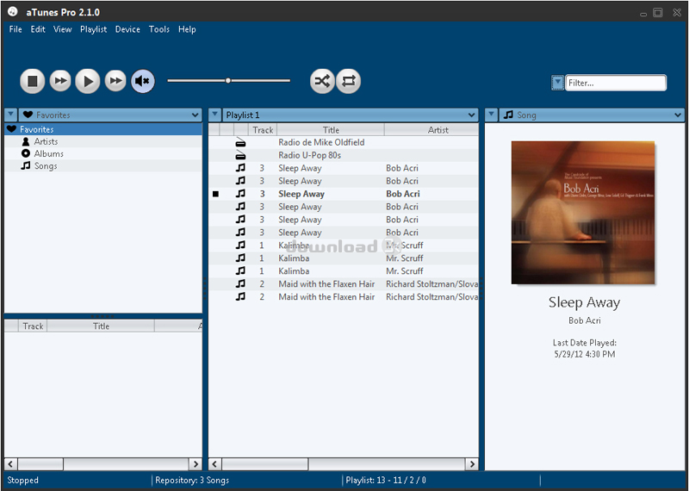Open the Song context panel combo box

point(592,115)
